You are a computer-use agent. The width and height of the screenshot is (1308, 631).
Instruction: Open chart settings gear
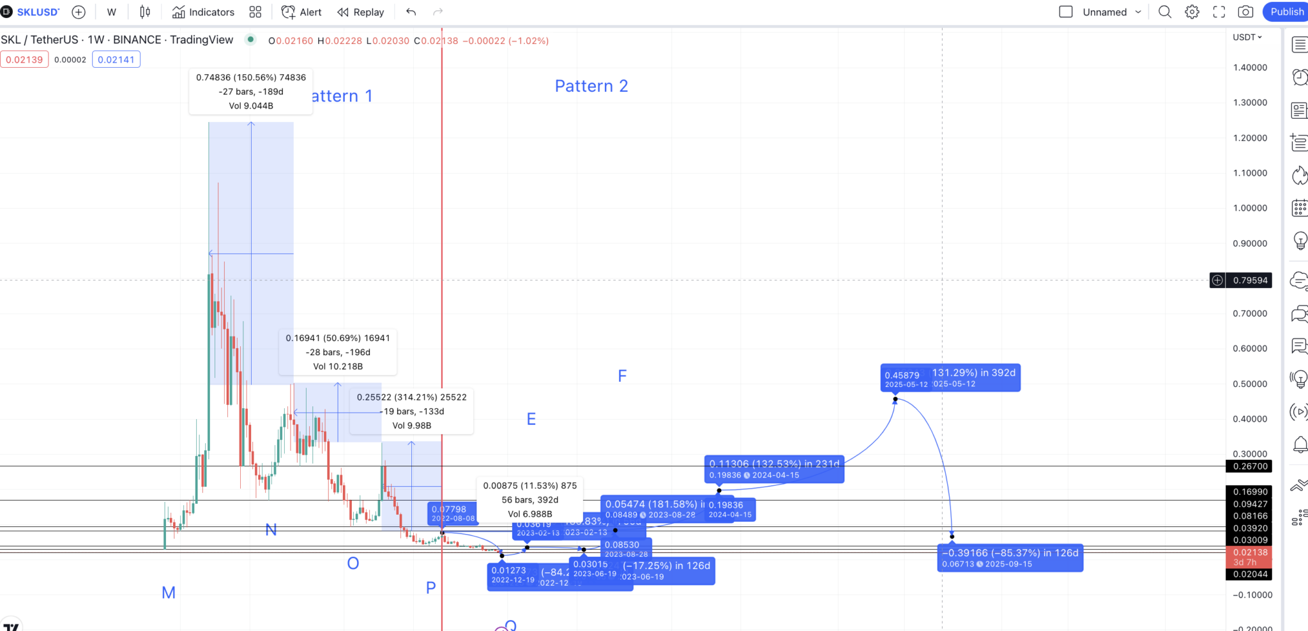pyautogui.click(x=1192, y=11)
